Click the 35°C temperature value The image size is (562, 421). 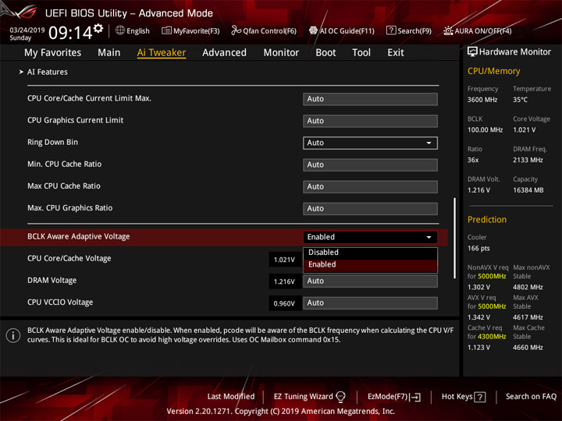pyautogui.click(x=520, y=100)
